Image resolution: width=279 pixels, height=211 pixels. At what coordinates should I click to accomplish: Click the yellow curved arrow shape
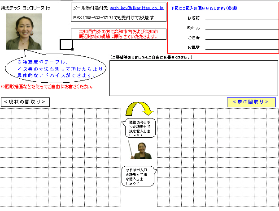click(139, 109)
